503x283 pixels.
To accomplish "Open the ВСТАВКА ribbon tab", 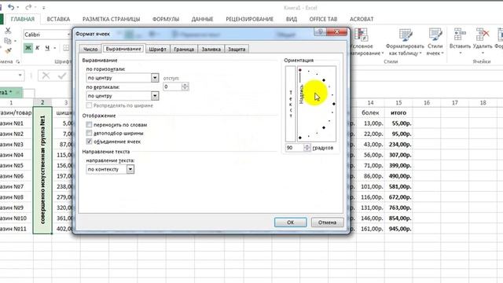I will click(x=58, y=19).
